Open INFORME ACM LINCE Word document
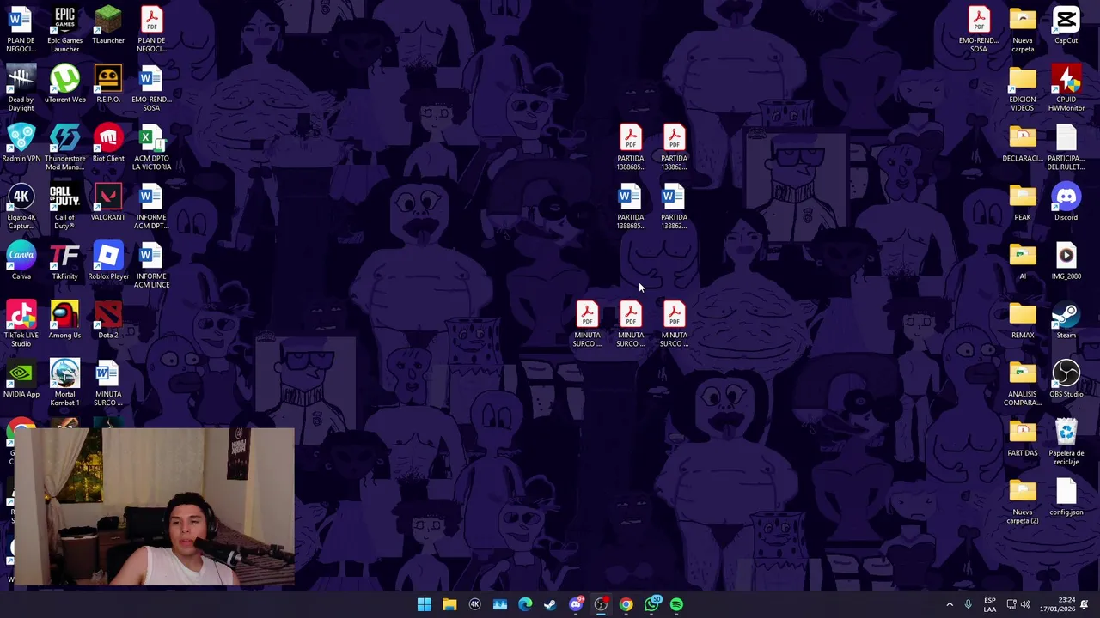Image resolution: width=1100 pixels, height=618 pixels. point(151,266)
